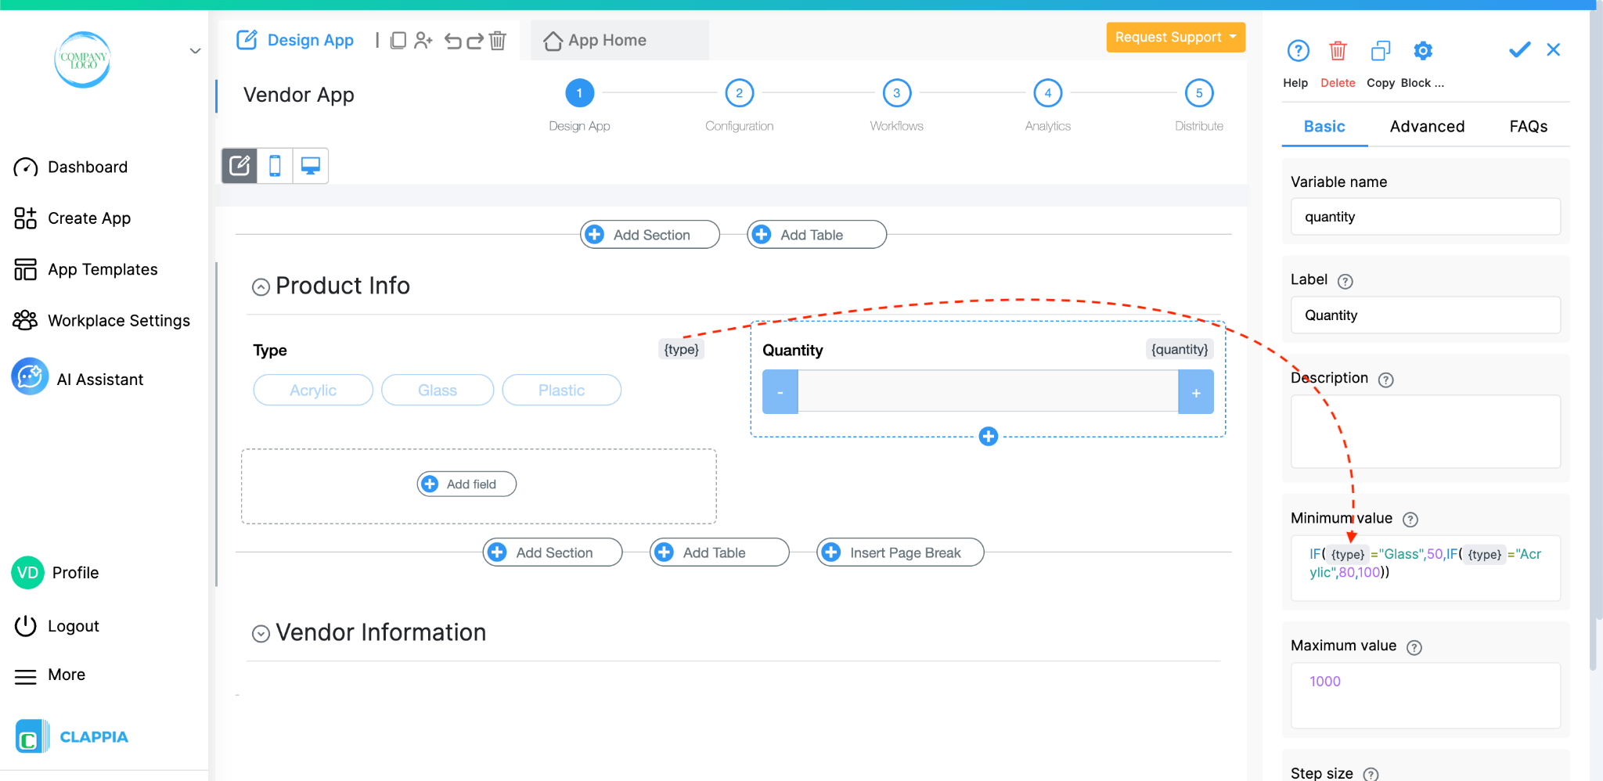Delete the selected Quantity field

coord(1338,51)
